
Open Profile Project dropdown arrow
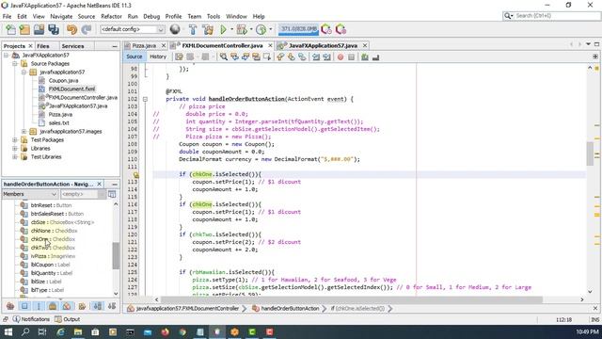point(270,29)
